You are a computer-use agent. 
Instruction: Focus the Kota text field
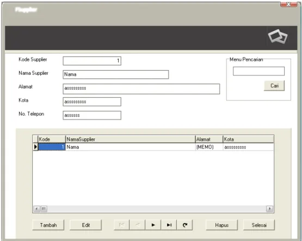click(x=92, y=102)
